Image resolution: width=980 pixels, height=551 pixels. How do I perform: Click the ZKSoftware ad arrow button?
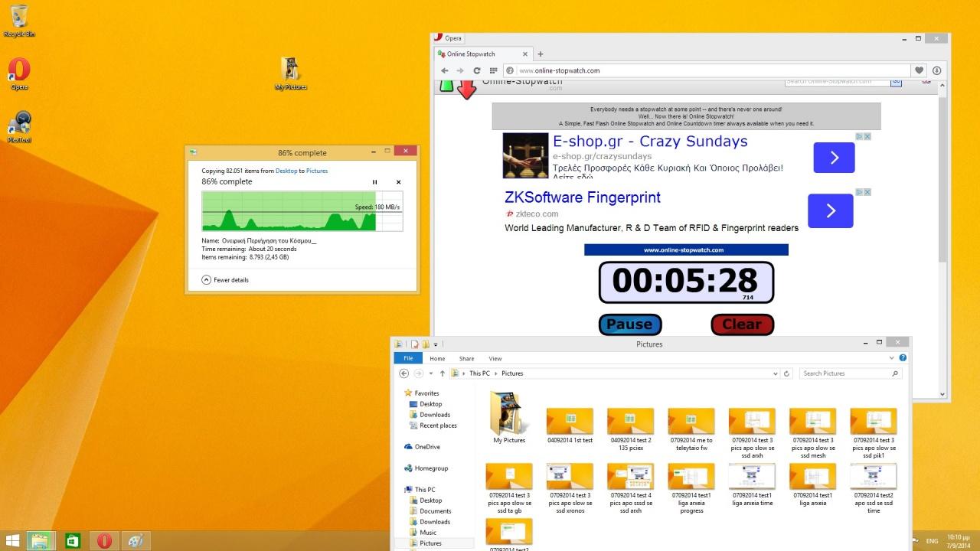[x=830, y=210]
